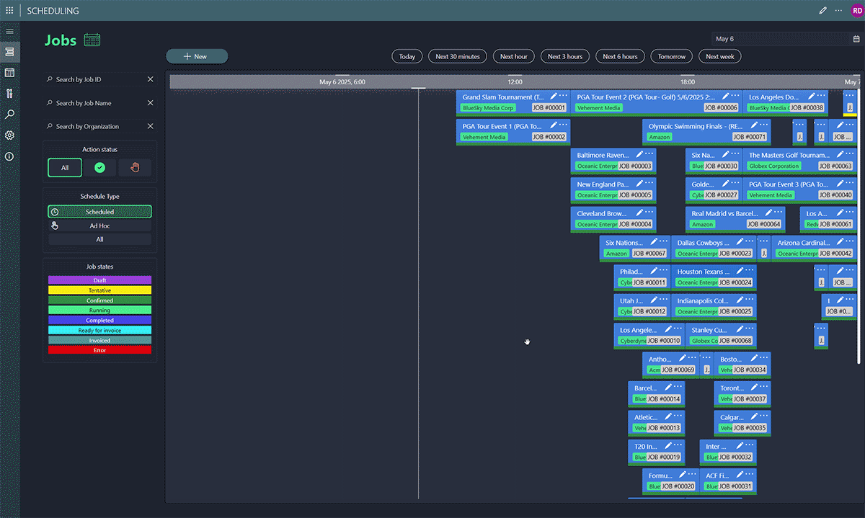Image resolution: width=865 pixels, height=518 pixels.
Task: Open the RD user profile avatar
Action: [x=856, y=11]
